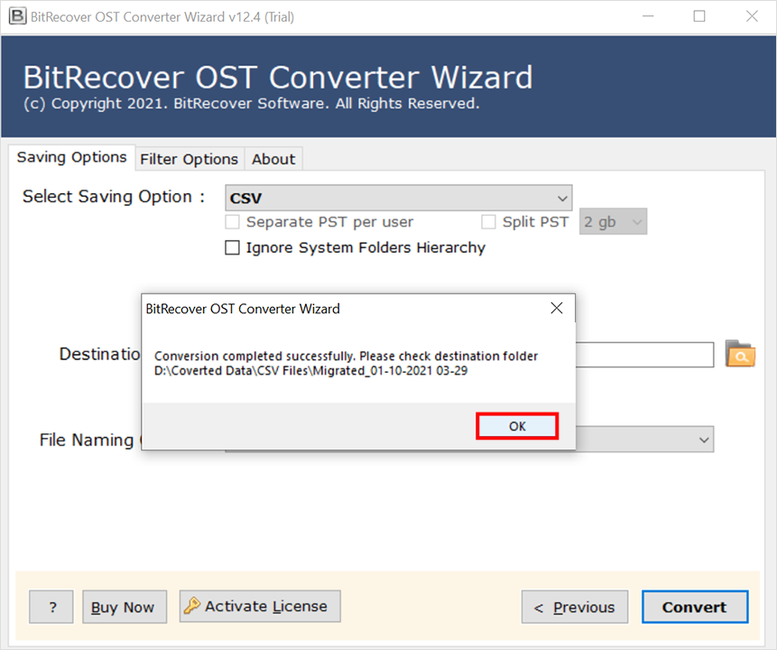
Task: Open the About tab
Action: tap(273, 159)
